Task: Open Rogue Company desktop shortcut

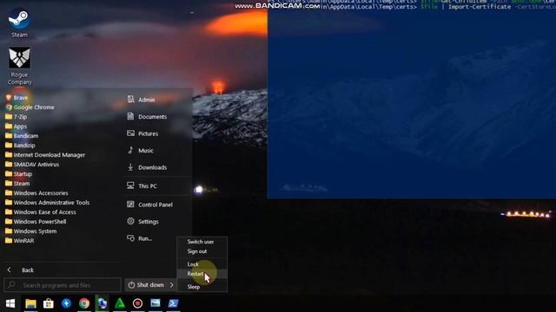Action: [x=19, y=66]
